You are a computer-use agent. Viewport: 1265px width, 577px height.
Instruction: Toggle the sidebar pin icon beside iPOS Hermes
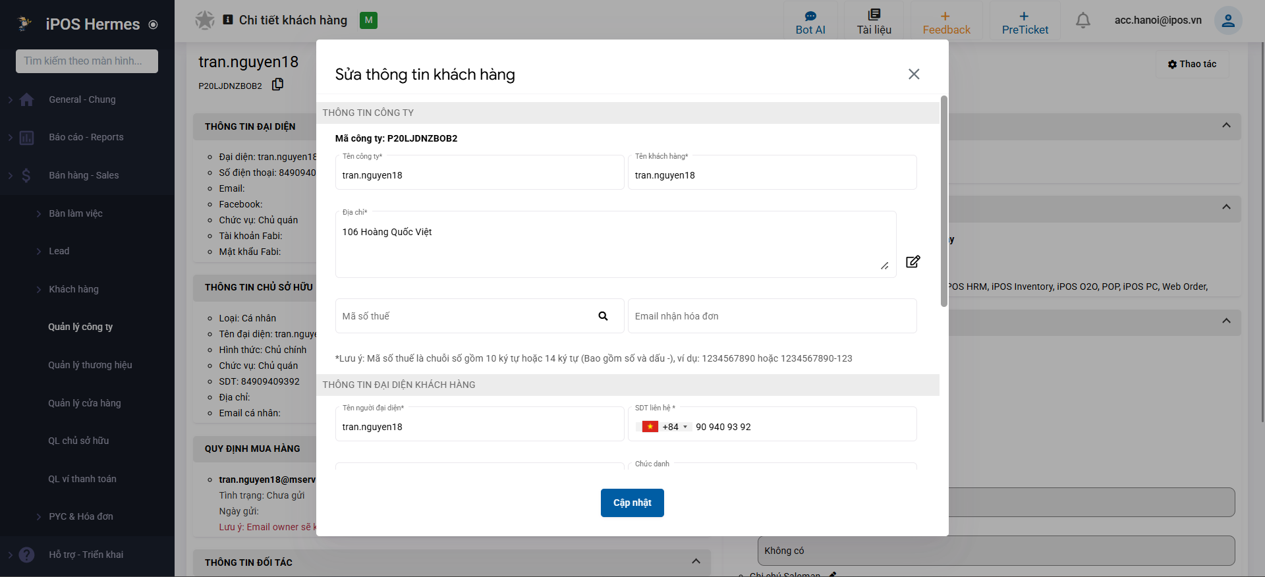point(154,25)
